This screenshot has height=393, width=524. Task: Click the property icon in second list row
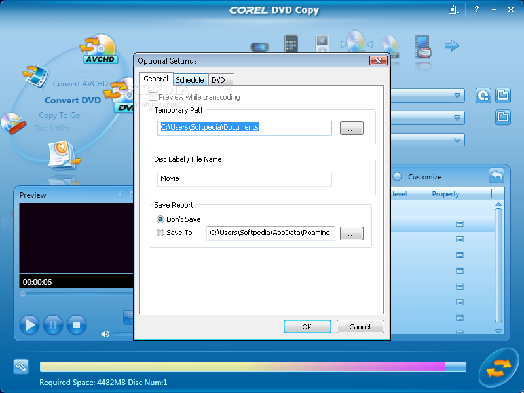pos(460,239)
